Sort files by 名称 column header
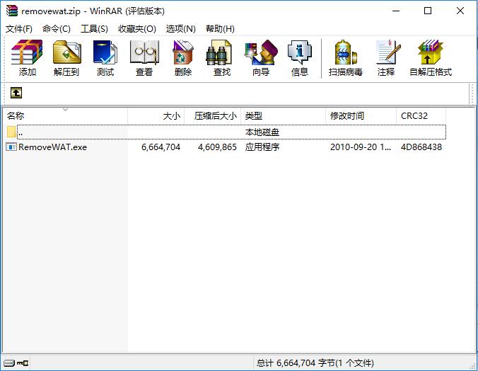 16,115
